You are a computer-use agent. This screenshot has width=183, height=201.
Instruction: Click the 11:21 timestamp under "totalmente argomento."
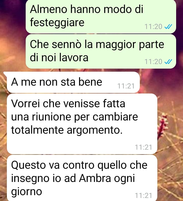143,147
